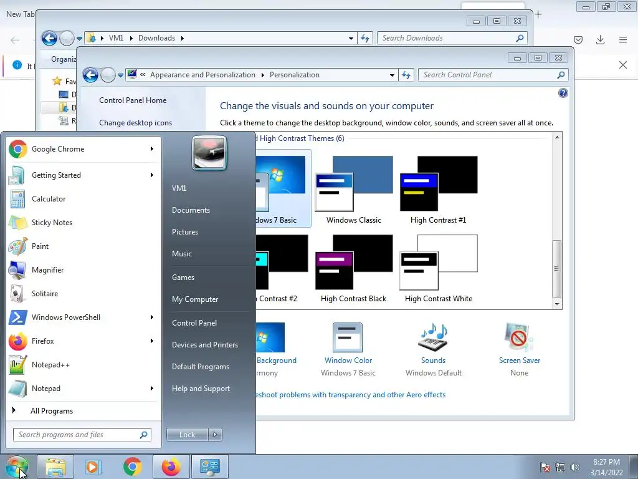Click Change desktop icons link
The width and height of the screenshot is (638, 479).
(135, 123)
